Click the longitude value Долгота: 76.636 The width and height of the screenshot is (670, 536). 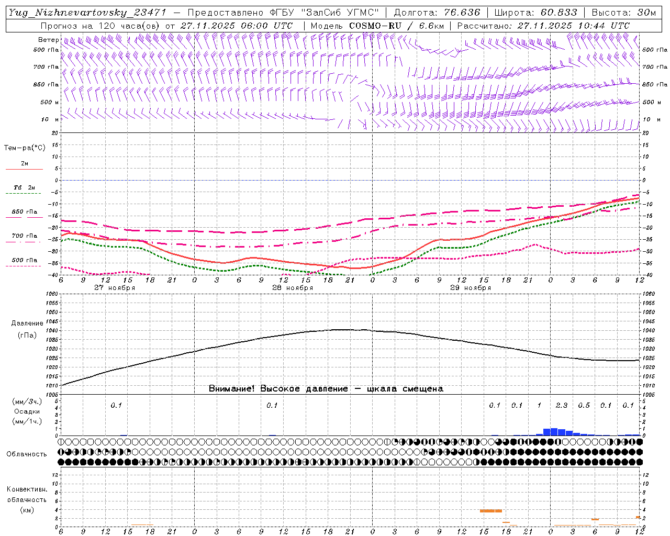click(x=437, y=13)
